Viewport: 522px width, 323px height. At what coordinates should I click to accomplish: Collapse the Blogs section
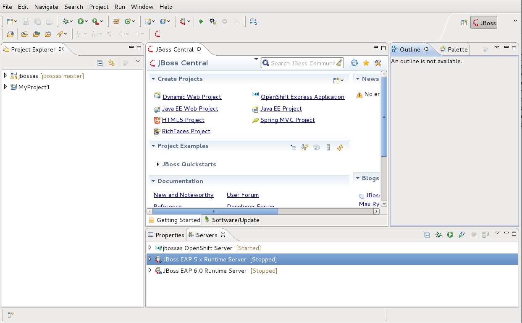tap(358, 178)
